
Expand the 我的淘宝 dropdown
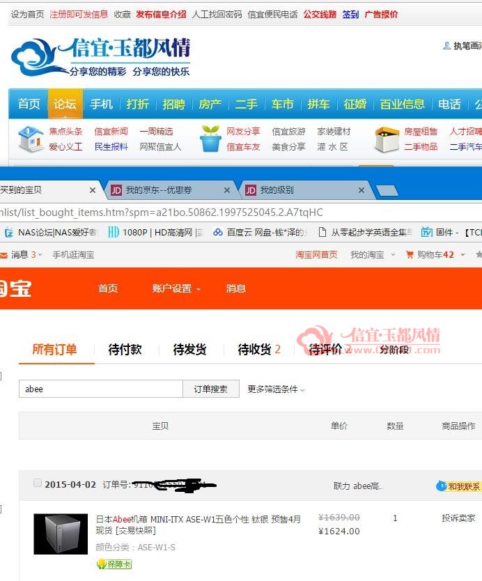pos(373,254)
